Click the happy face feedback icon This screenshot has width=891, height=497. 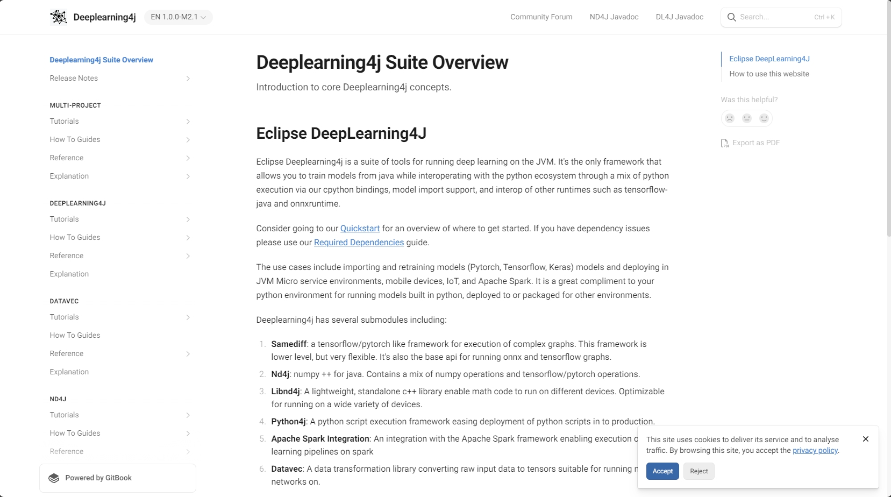[764, 118]
